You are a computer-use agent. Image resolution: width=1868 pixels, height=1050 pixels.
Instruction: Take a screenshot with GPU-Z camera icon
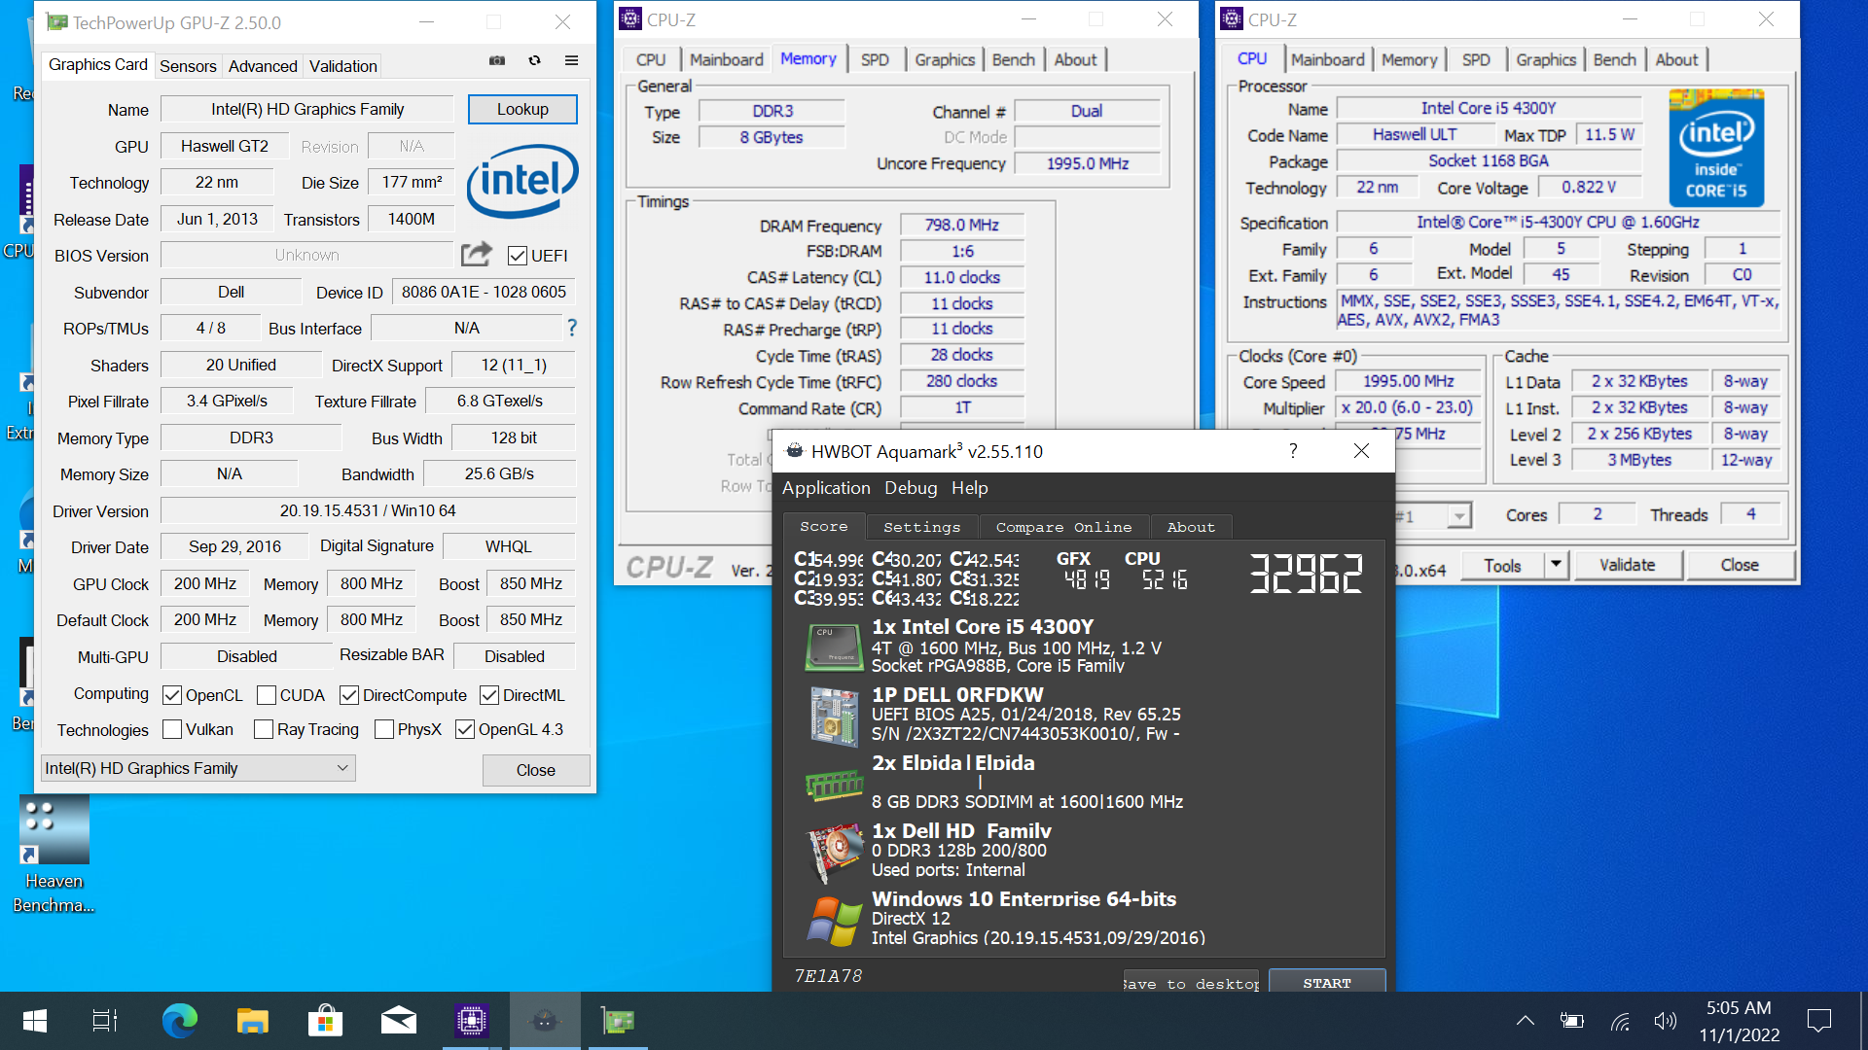(497, 60)
